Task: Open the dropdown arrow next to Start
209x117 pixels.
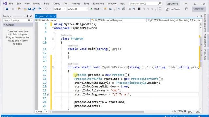Action: tap(100, 9)
